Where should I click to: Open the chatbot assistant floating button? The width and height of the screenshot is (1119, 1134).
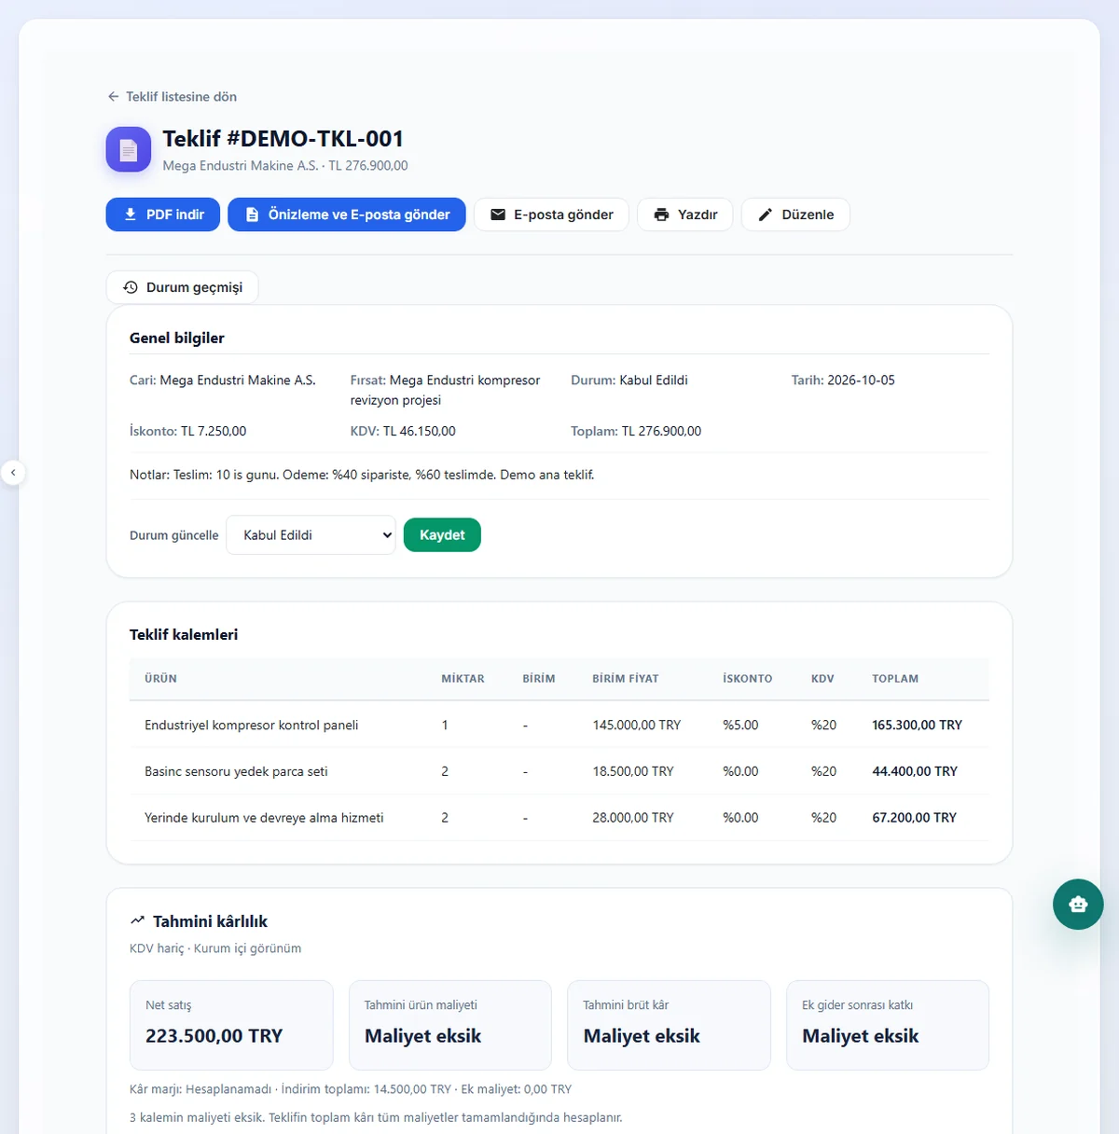tap(1078, 904)
